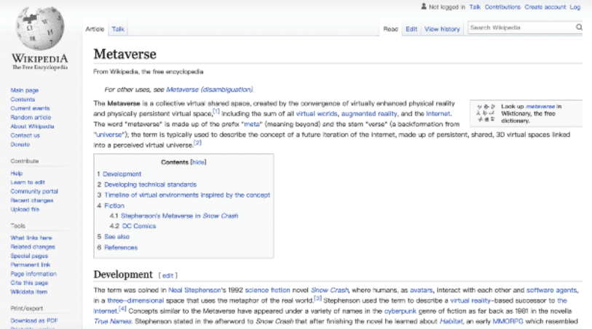
Task: Click Create account link
Action: pos(545,7)
